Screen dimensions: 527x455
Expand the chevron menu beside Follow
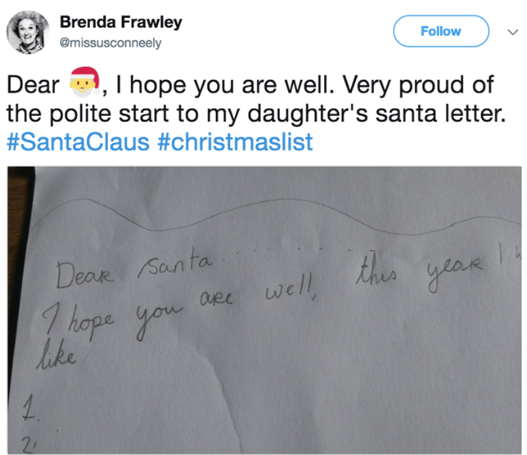511,32
